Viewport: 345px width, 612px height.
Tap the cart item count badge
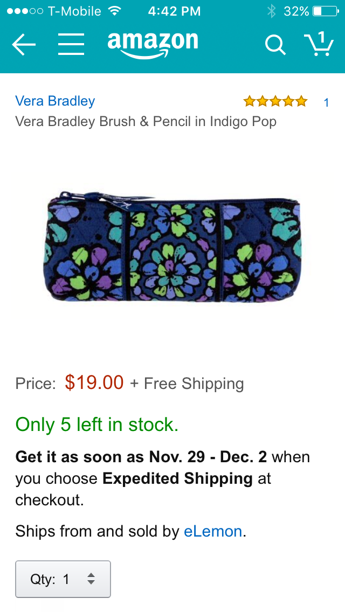pos(321,38)
